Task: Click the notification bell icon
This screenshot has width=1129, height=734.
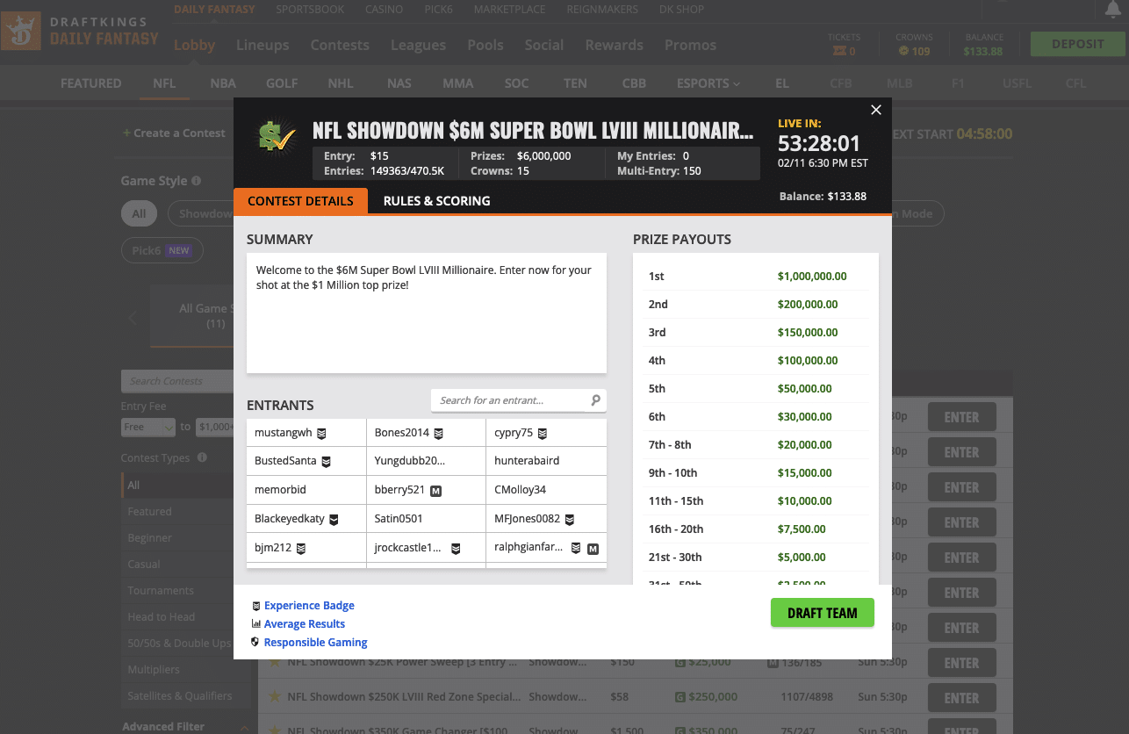Action: tap(1111, 10)
